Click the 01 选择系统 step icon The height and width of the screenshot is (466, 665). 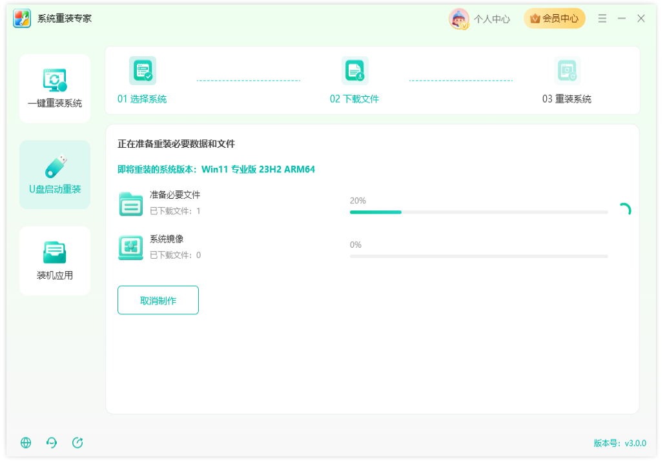point(143,71)
